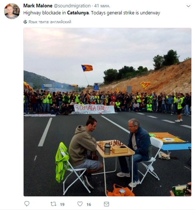This screenshot has height=210, width=195.
Task: Click the retweet count 19
Action: tap(62, 204)
